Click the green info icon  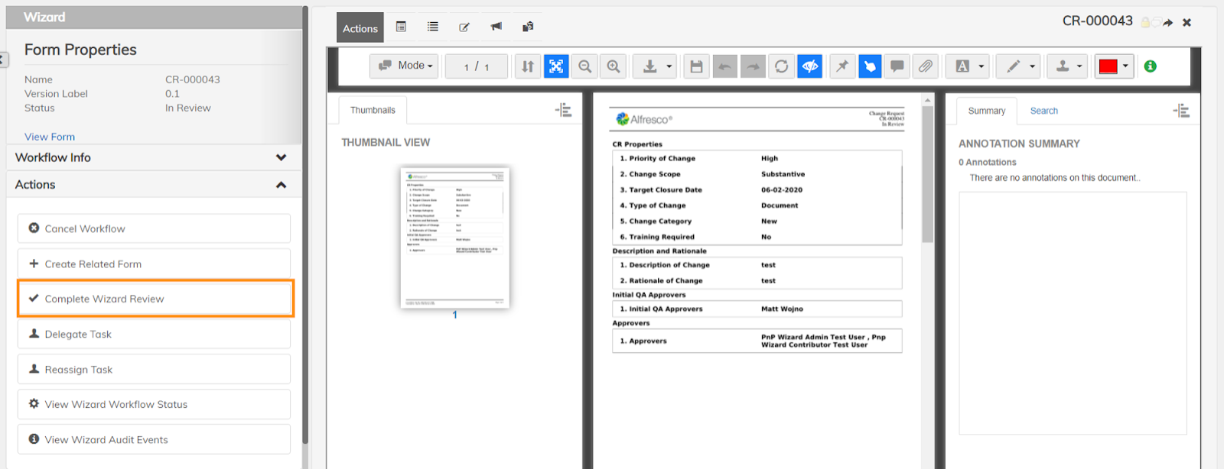point(1150,66)
